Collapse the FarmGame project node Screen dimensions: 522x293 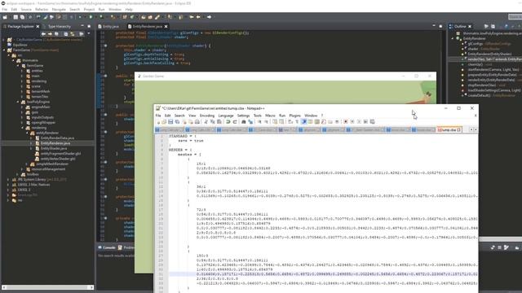4,50
